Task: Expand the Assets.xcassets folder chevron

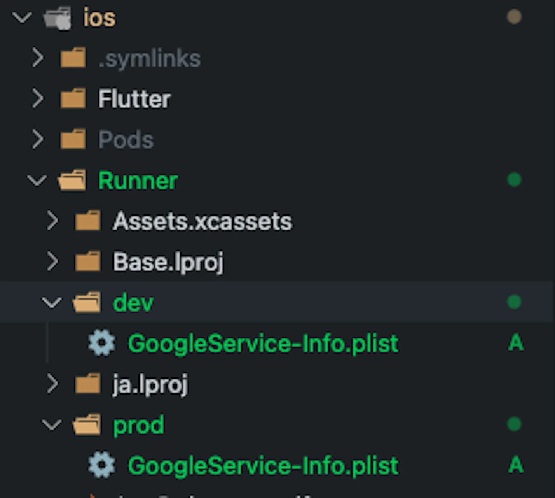Action: (x=52, y=221)
